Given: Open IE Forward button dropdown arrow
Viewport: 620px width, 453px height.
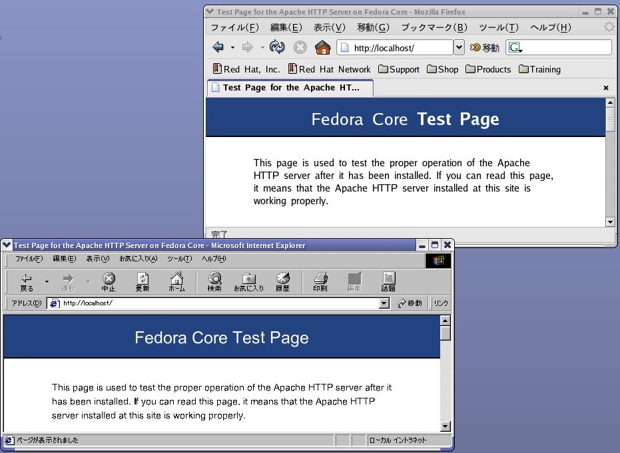Looking at the screenshot, I should point(88,281).
